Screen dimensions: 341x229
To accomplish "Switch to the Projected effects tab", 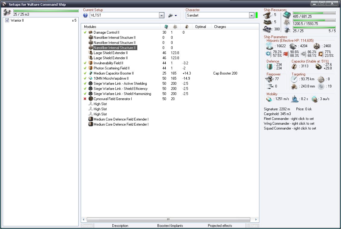I will click(220, 226).
